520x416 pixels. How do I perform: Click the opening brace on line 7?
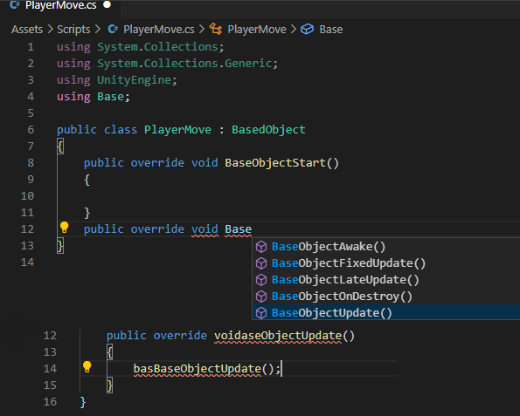tap(60, 147)
